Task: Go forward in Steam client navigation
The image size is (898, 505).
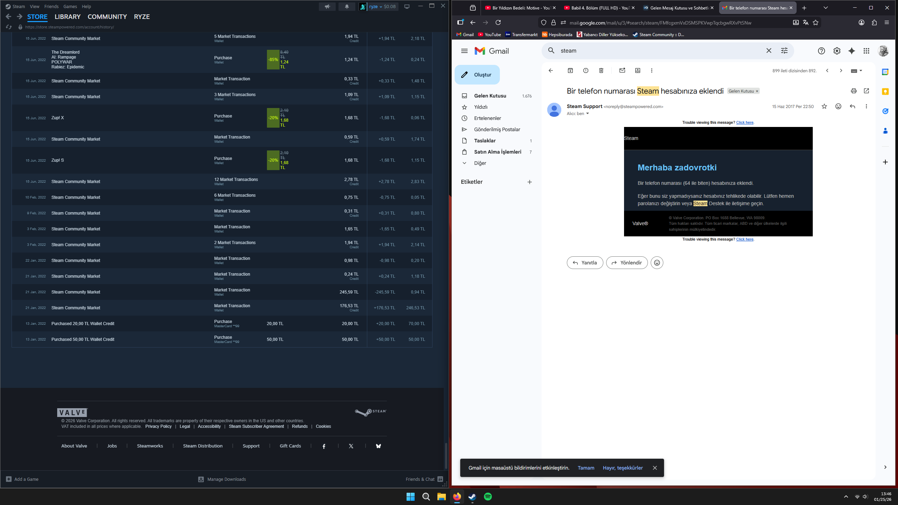Action: pos(20,16)
